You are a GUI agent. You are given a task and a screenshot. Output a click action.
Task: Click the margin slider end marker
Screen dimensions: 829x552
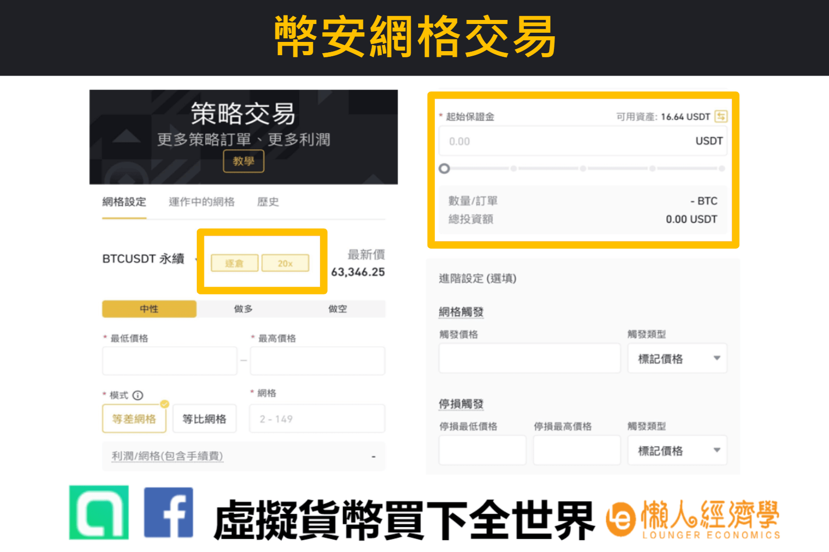coord(722,168)
